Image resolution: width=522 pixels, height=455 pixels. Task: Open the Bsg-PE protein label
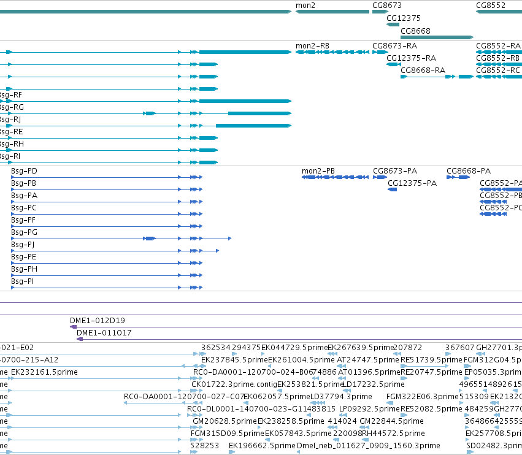tap(23, 257)
